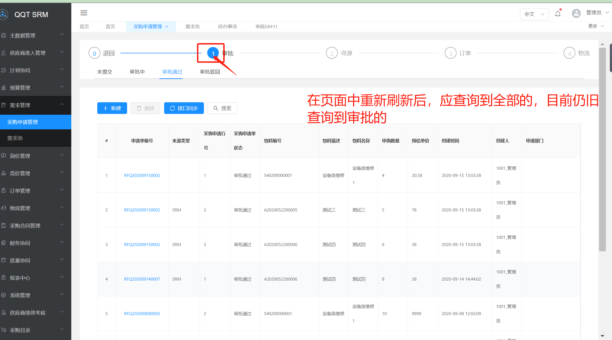Collapse the 需求管理 menu chevron

tap(62, 104)
